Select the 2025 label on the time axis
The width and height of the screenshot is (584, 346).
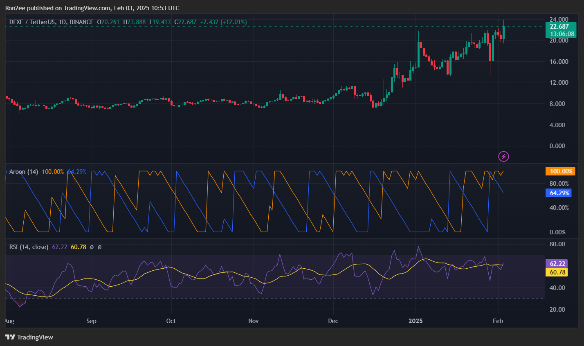click(x=416, y=321)
